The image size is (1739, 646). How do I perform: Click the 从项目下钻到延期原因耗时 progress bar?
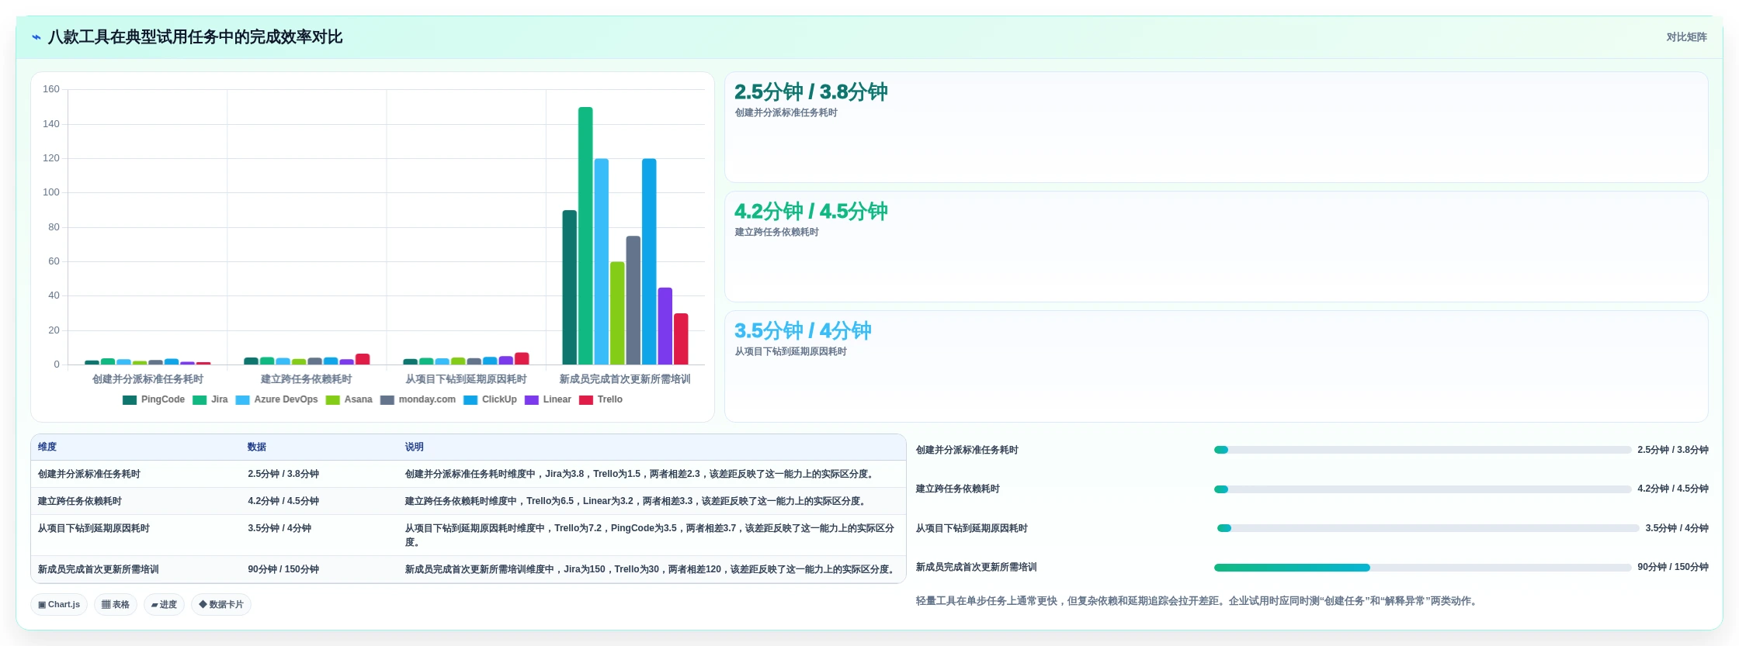pyautogui.click(x=1428, y=528)
